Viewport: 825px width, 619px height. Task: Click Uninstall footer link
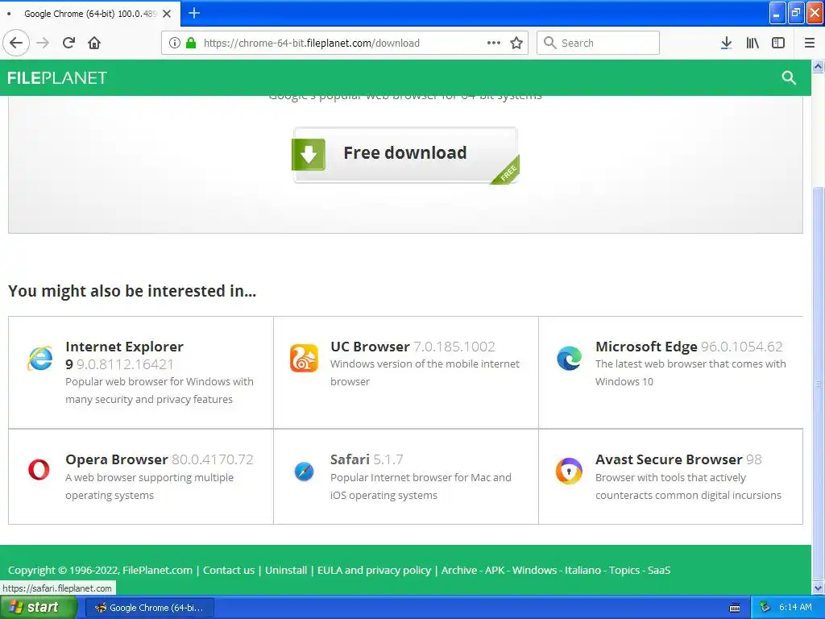pyautogui.click(x=286, y=570)
